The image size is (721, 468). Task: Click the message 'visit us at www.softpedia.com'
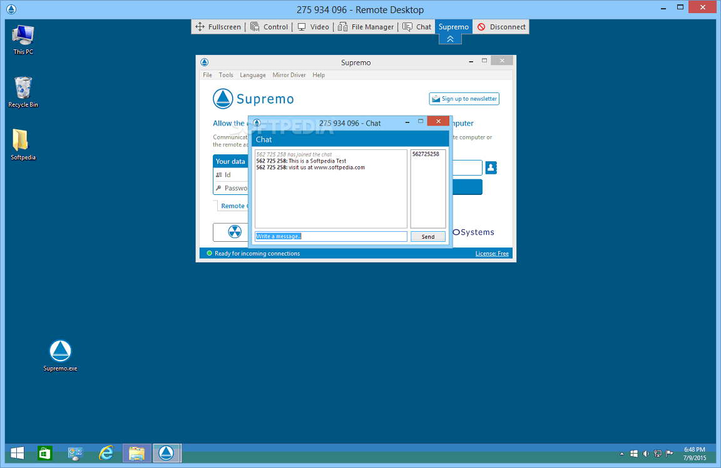(x=327, y=167)
